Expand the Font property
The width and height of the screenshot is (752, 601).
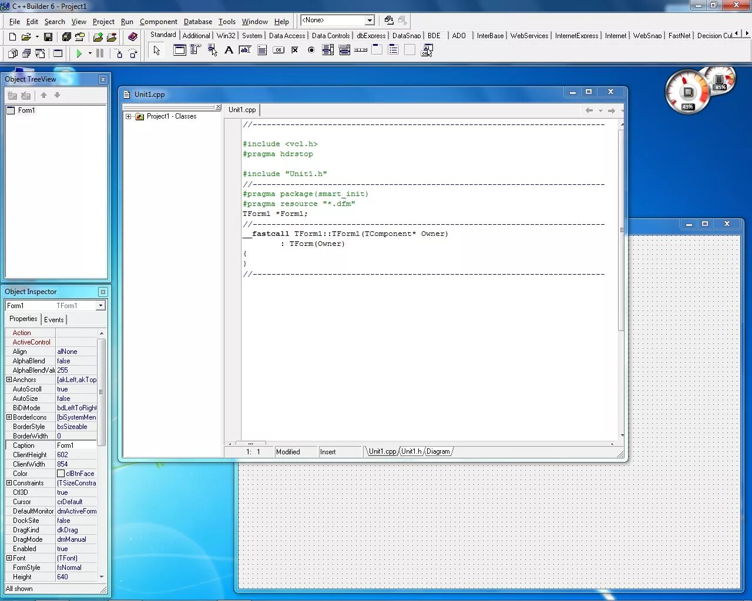(9, 558)
